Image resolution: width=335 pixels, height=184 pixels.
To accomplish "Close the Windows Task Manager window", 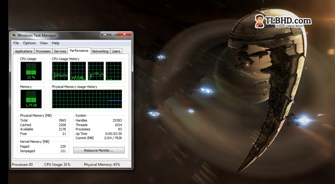I will [124, 34].
